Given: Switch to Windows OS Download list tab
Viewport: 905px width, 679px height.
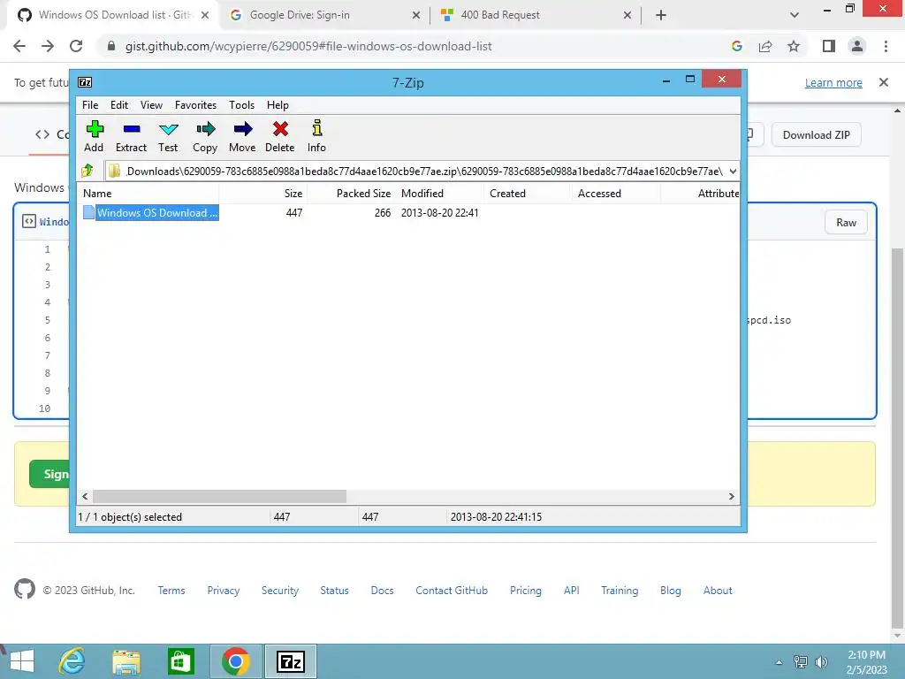Looking at the screenshot, I should (x=114, y=15).
